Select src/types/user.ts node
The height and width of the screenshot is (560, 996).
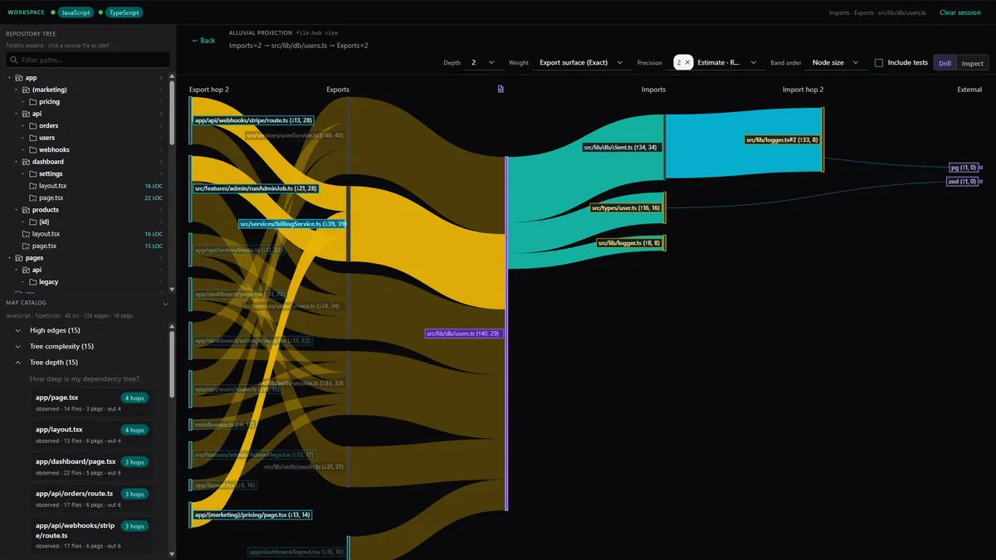(626, 207)
